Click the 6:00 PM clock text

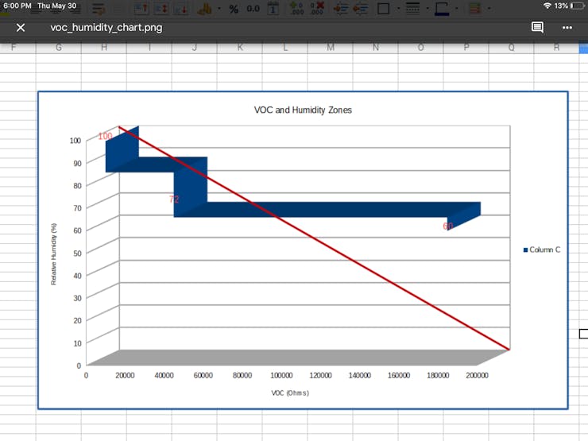click(17, 6)
